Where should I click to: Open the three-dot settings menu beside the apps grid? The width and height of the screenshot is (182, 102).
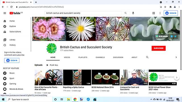click(160, 13)
